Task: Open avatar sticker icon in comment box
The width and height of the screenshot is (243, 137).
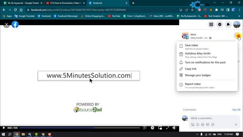Action: point(193,124)
